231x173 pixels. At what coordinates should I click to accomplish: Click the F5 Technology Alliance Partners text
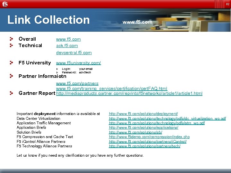click(44, 146)
